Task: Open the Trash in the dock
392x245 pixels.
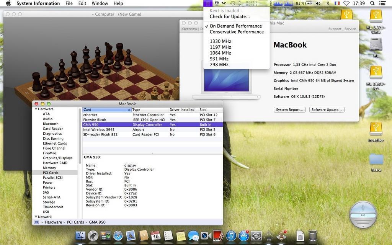Action: tap(313, 235)
